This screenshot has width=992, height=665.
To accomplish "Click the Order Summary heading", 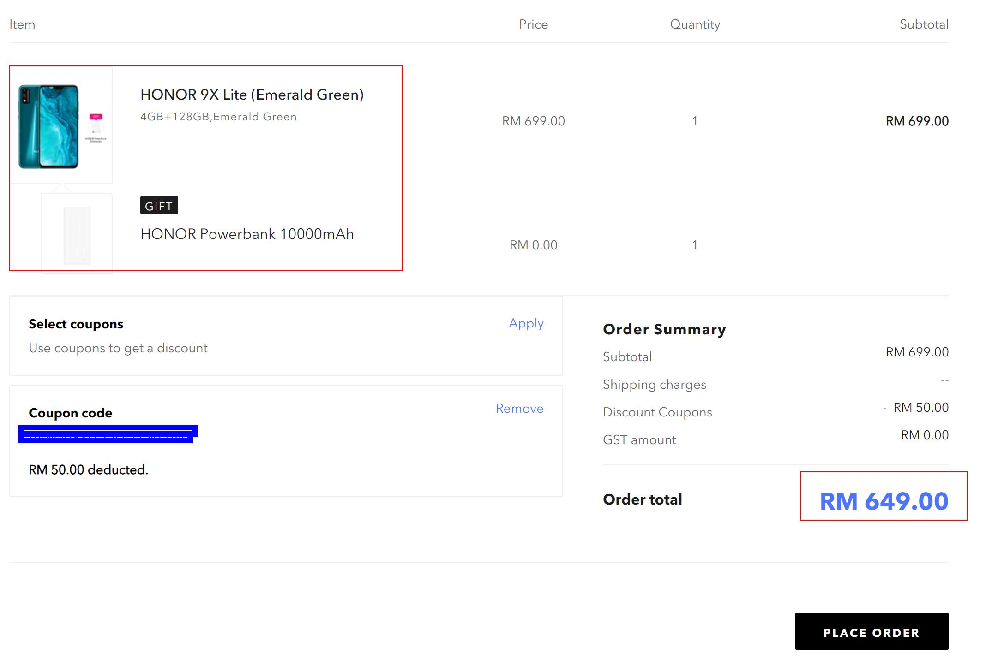I will tap(664, 329).
